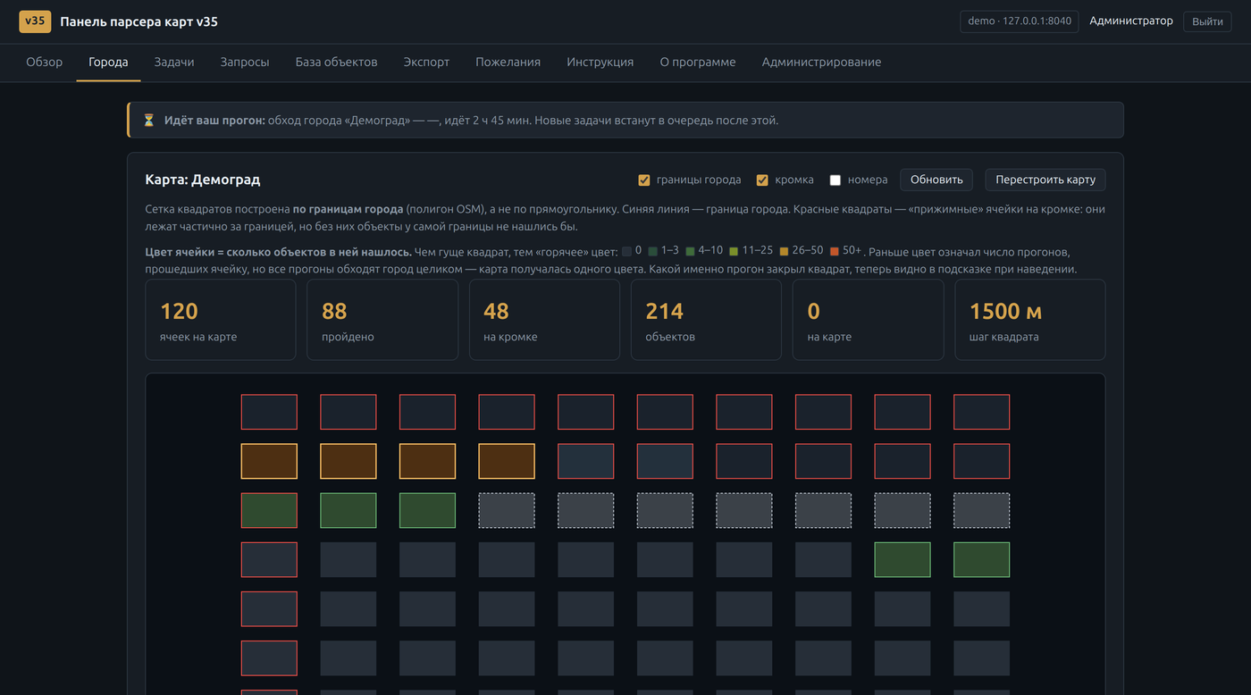Click the «50+» legend color swatch
The image size is (1251, 695).
pyautogui.click(x=834, y=251)
